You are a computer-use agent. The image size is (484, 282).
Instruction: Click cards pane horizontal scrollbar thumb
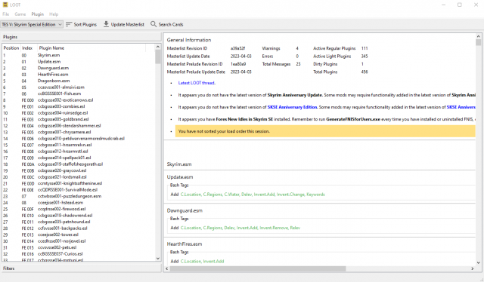[257, 268]
